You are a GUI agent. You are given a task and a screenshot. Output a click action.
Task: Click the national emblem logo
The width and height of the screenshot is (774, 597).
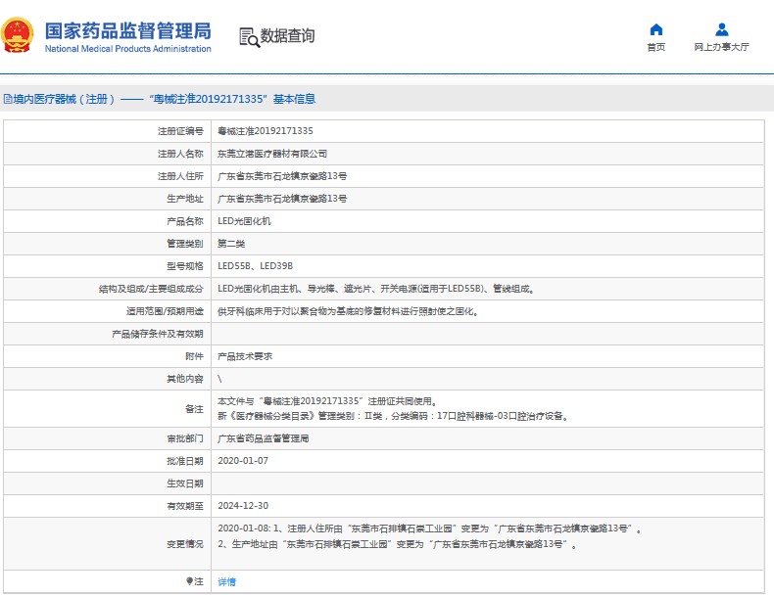pos(18,35)
